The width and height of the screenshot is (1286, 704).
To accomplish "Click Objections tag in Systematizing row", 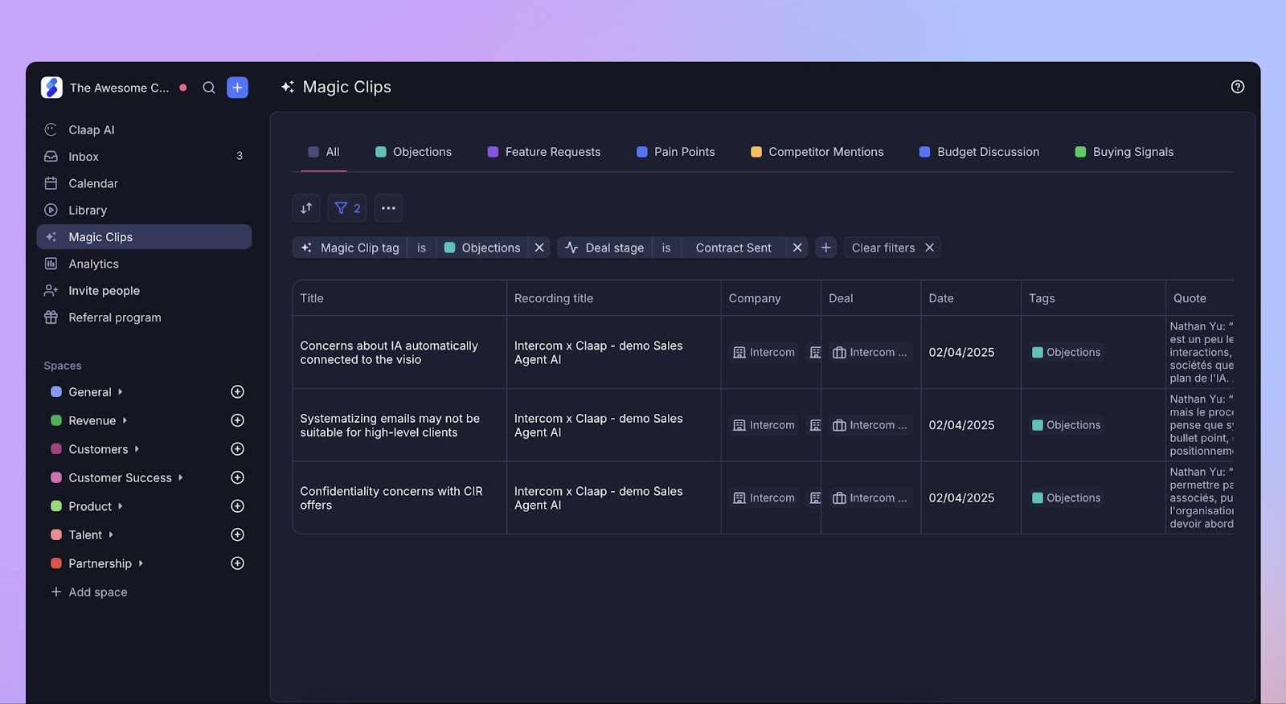I will [x=1066, y=425].
